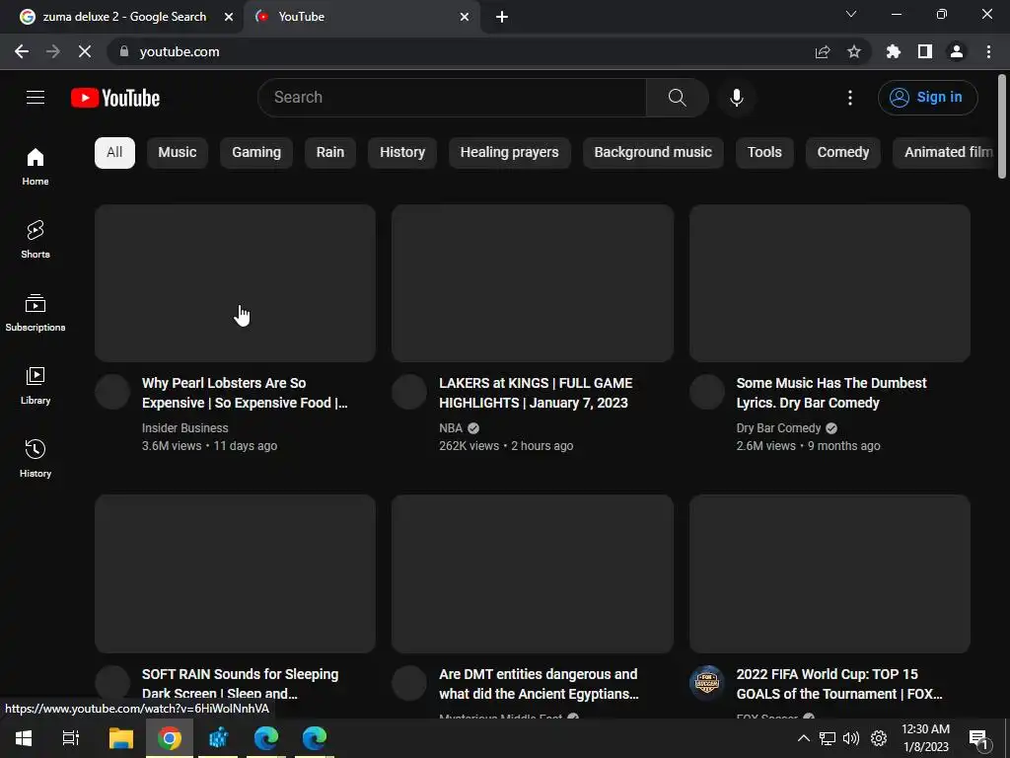The width and height of the screenshot is (1010, 758).
Task: Open Are DMT entities dangerous video title
Action: click(x=539, y=683)
